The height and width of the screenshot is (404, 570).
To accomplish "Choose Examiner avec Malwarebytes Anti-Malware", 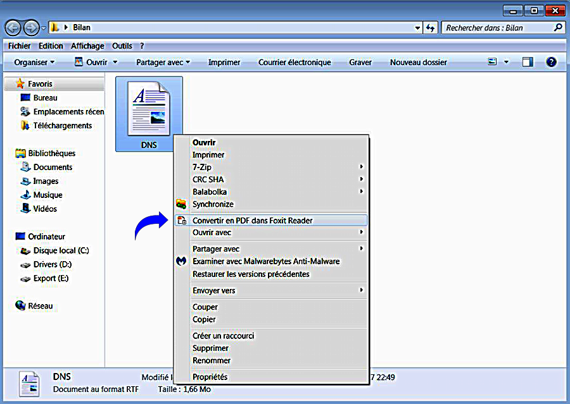I will (x=271, y=261).
